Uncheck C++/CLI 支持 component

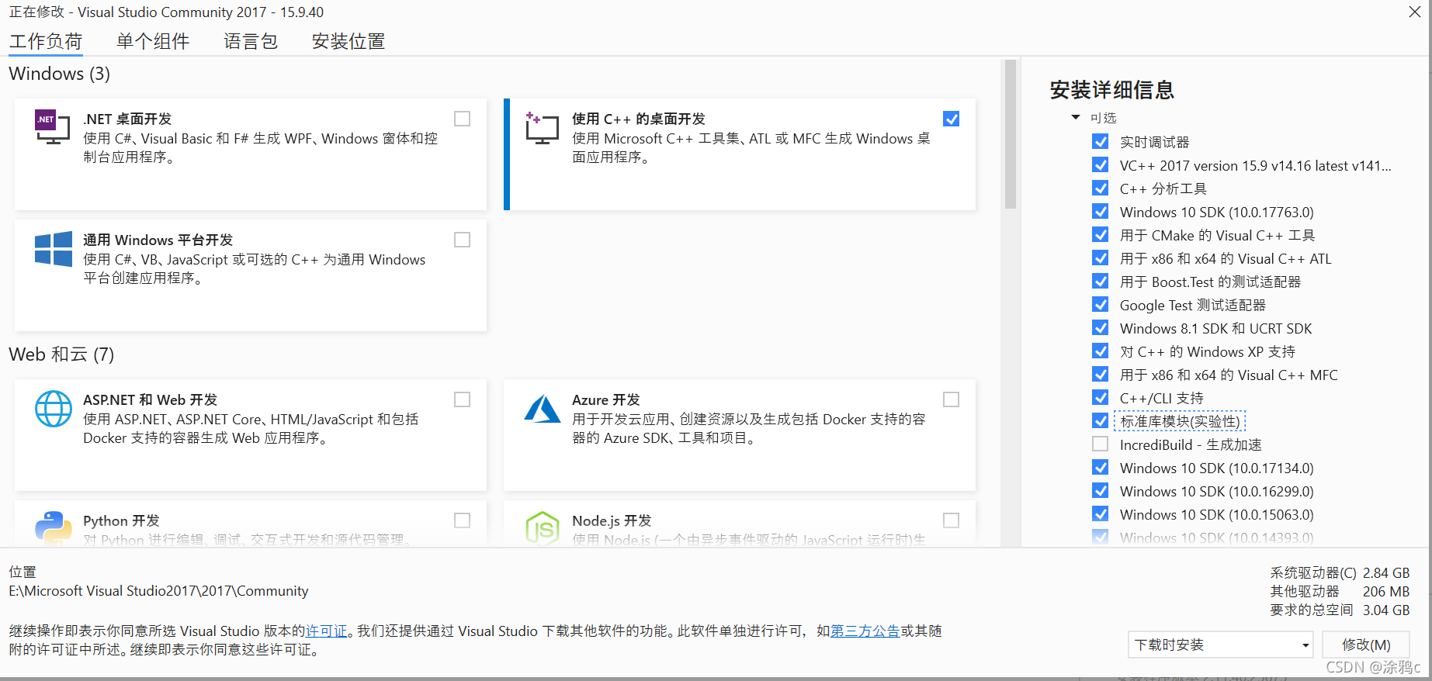tap(1101, 397)
